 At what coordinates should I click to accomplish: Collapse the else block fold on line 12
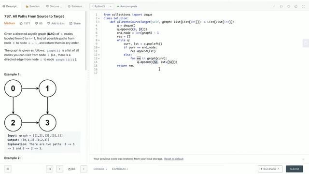99,55
